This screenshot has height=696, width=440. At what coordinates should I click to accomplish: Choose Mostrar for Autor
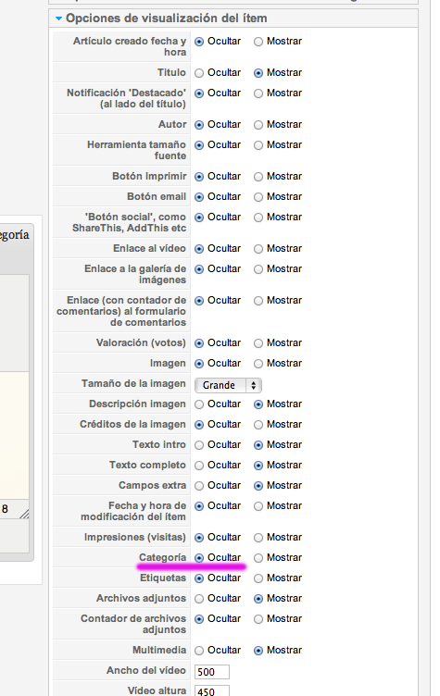point(258,125)
